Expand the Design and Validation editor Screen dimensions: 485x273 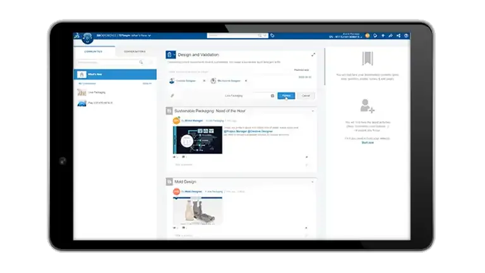point(313,55)
